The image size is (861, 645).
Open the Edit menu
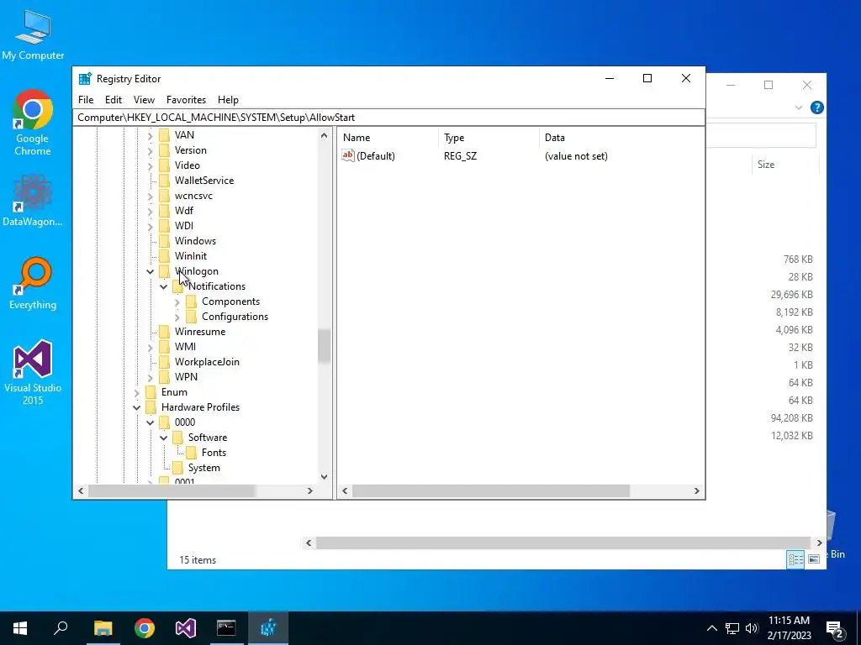tap(114, 100)
